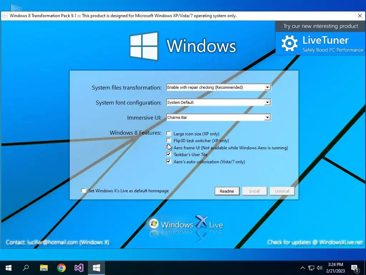Uncheck Taskbar's User Tile

pos(169,154)
